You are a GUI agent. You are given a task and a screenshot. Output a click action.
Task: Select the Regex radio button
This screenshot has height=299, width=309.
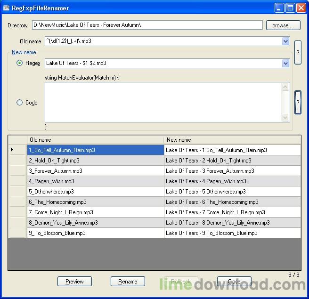pyautogui.click(x=20, y=63)
